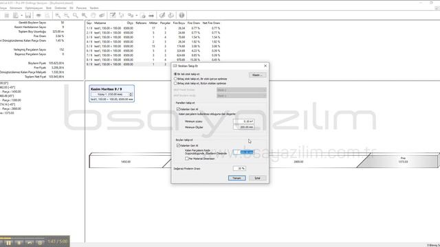Image resolution: width=440 pixels, height=247 pixels.
Task: Click the icon right of the pencil sheet
Action: pos(122,15)
